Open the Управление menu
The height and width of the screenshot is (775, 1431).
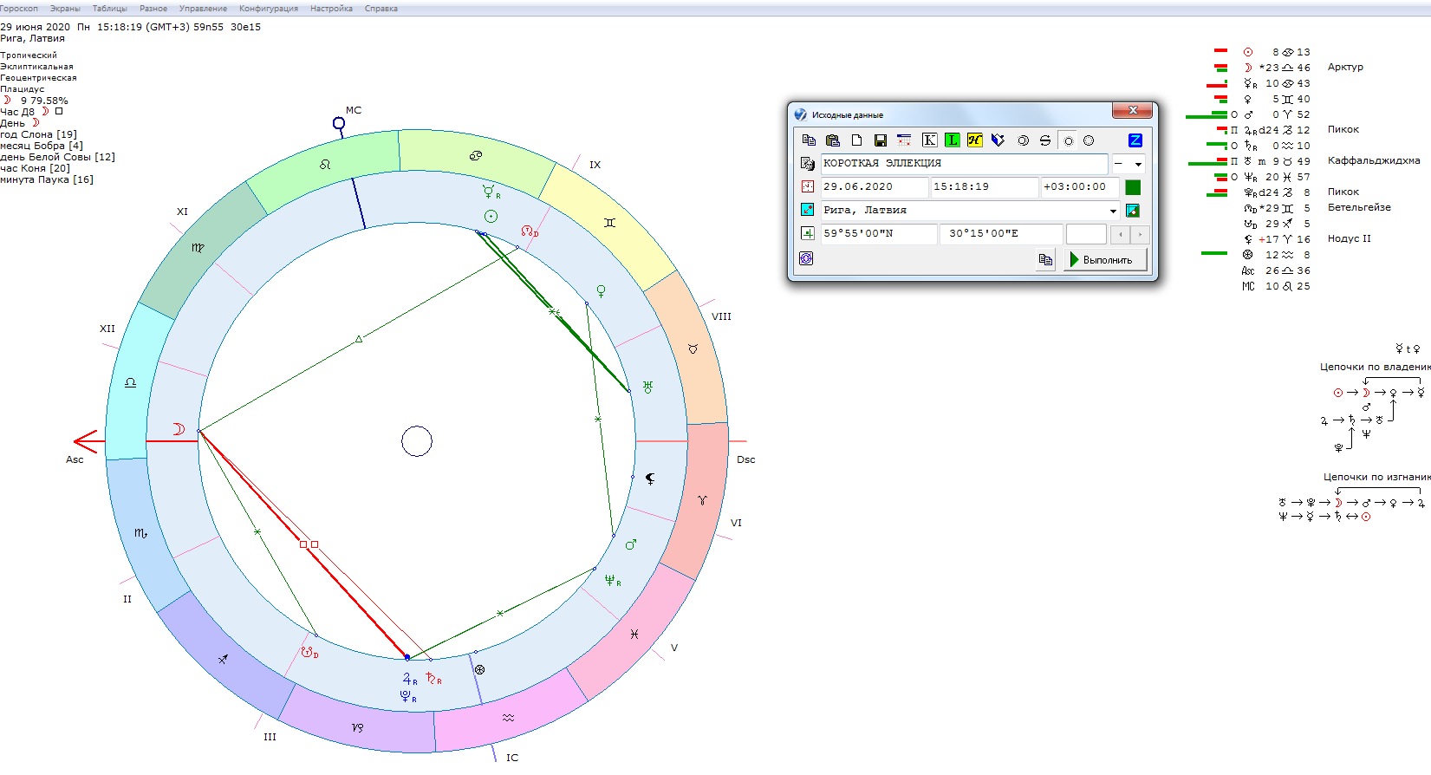[x=203, y=9]
